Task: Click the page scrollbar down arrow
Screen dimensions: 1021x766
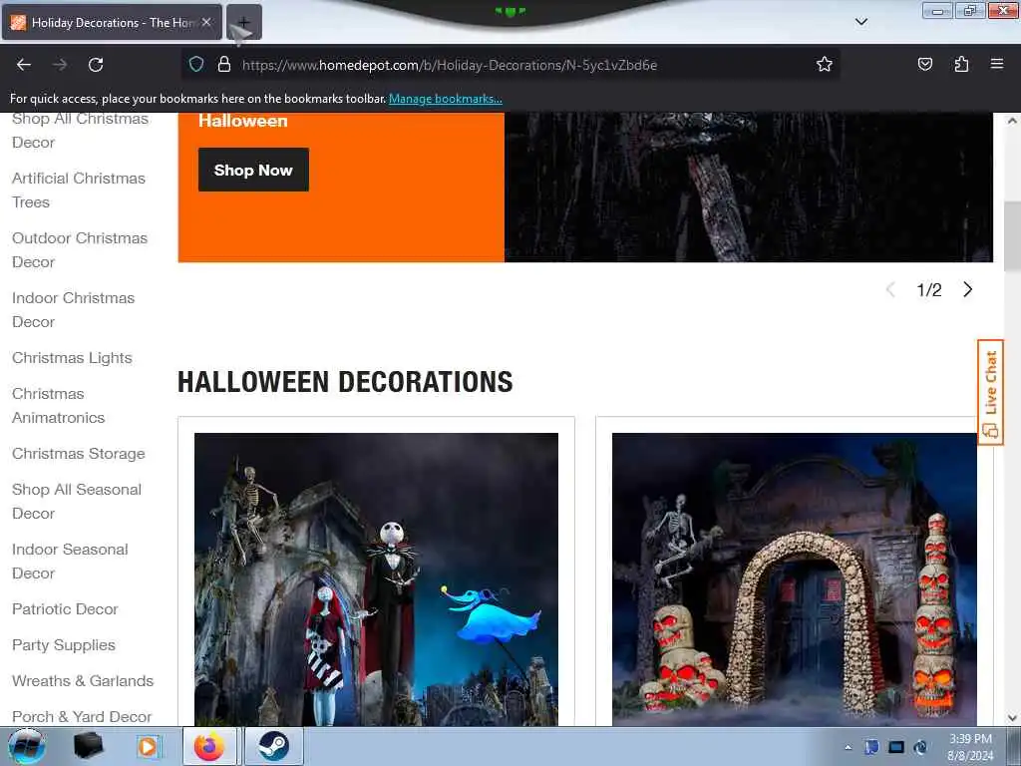Action: click(1012, 718)
